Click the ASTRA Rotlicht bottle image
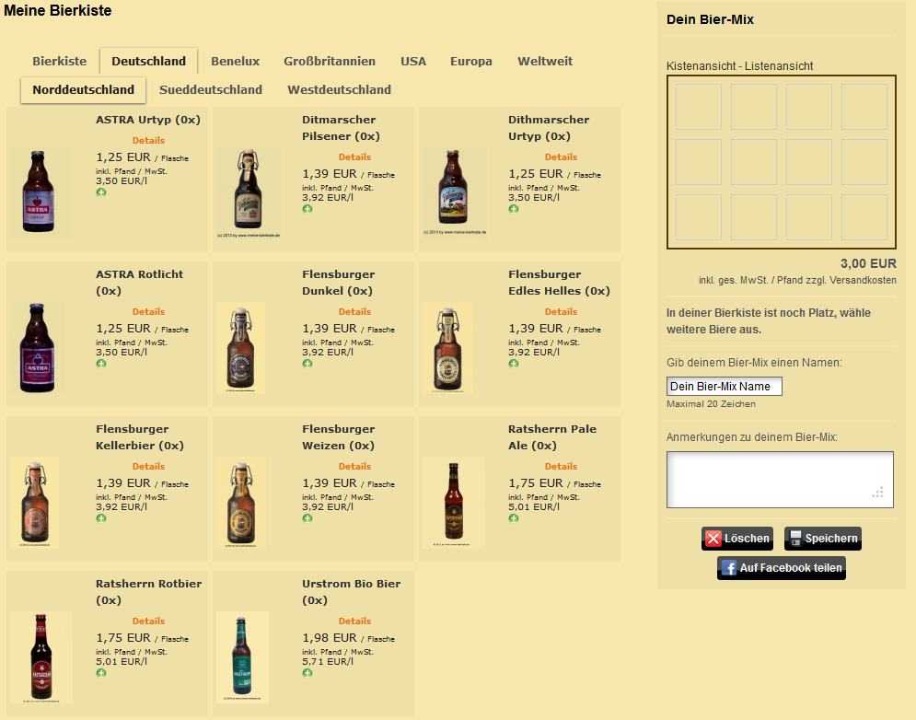 click(x=38, y=347)
